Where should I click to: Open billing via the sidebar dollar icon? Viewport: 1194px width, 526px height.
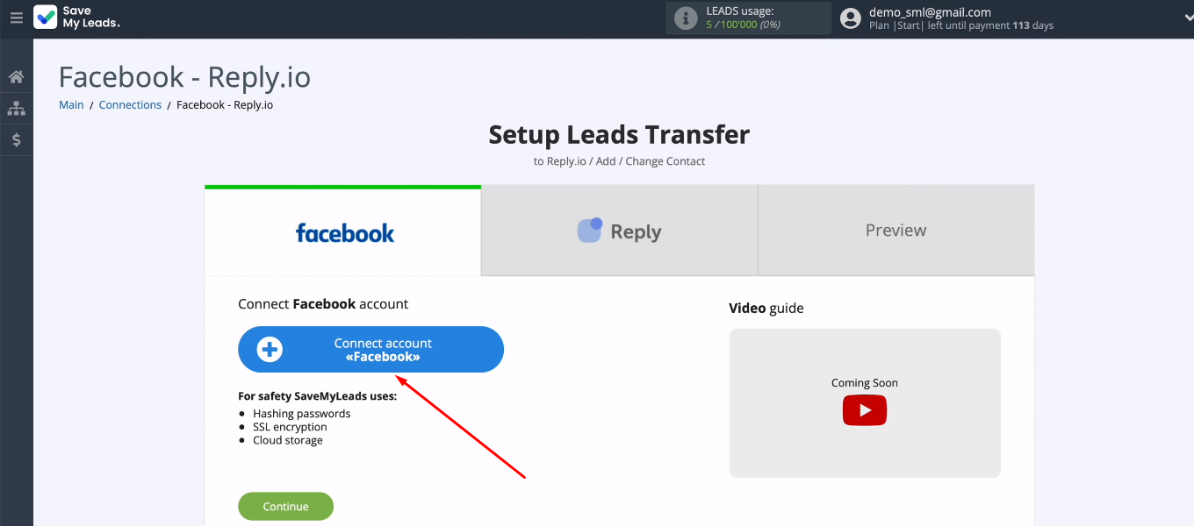click(16, 139)
